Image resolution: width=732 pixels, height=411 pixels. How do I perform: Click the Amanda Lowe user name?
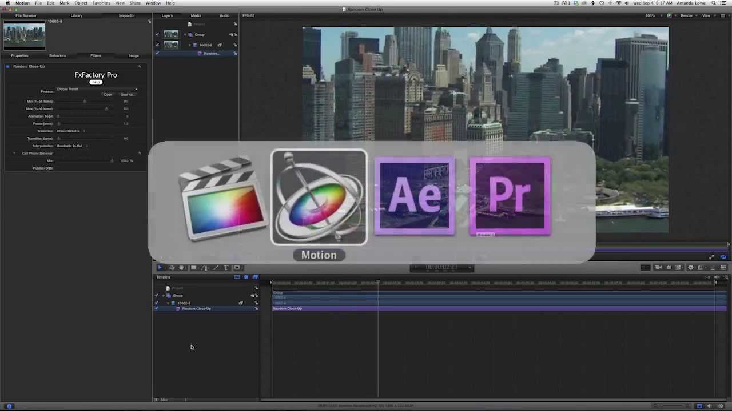click(692, 3)
